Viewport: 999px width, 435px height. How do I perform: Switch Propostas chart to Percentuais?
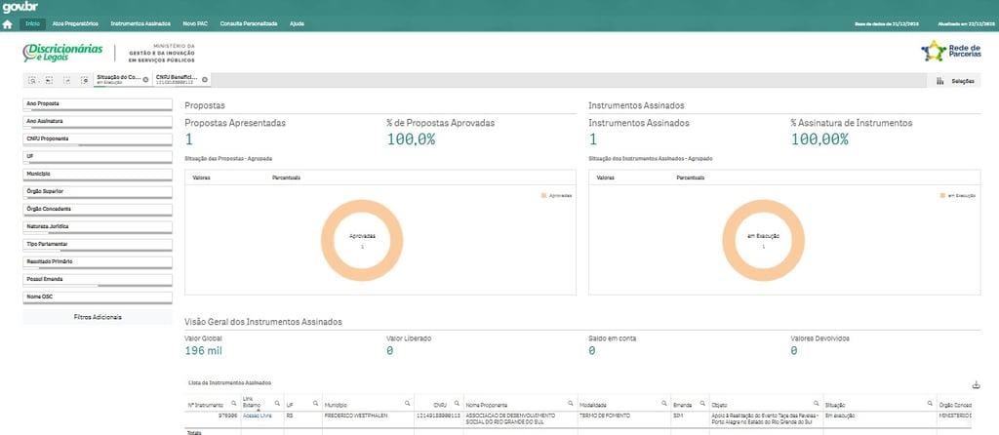286,178
